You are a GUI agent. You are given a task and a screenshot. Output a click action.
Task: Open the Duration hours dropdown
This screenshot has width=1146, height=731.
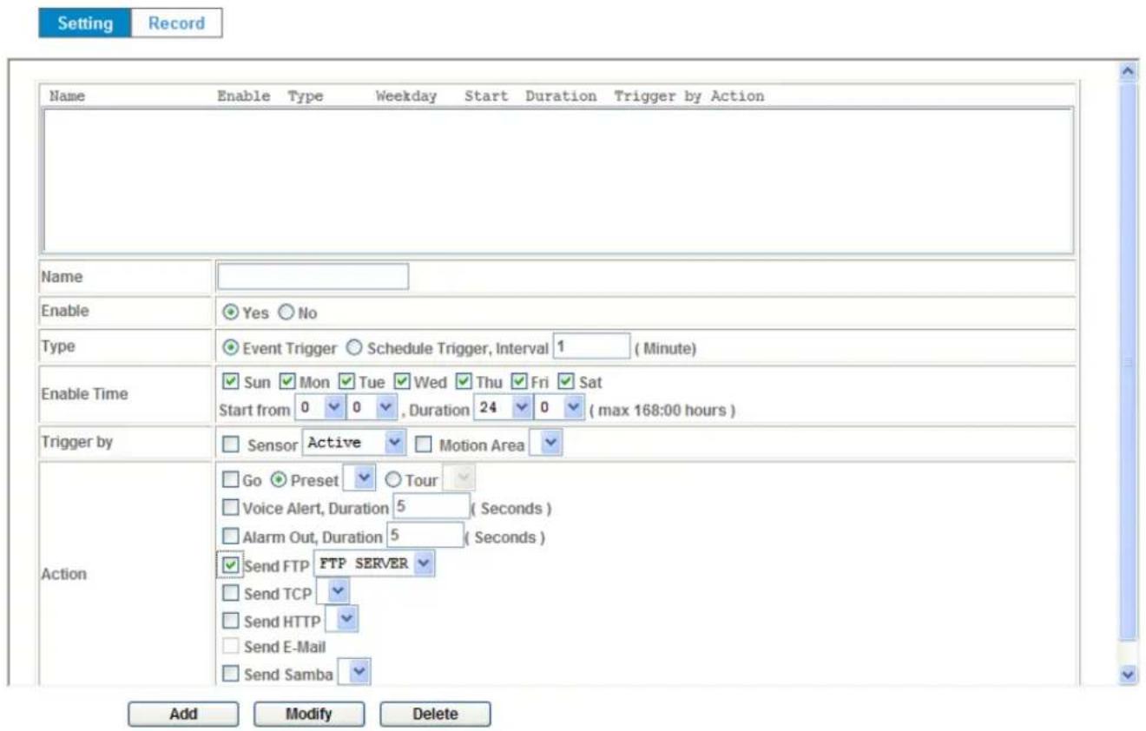pos(501,408)
